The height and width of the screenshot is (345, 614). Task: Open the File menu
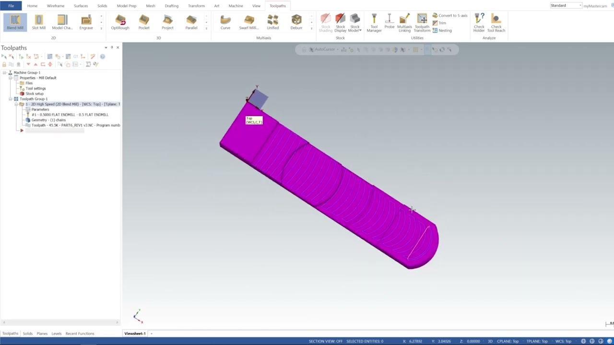click(11, 6)
